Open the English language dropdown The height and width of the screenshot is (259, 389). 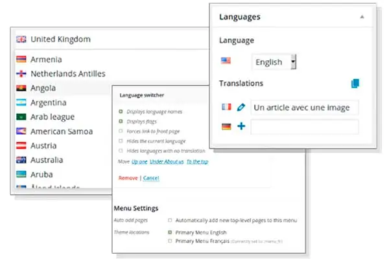coord(274,62)
